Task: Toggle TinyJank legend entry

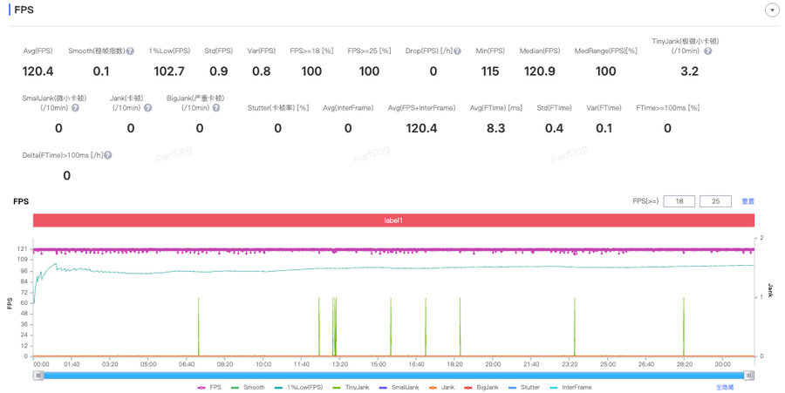Action: (x=351, y=387)
